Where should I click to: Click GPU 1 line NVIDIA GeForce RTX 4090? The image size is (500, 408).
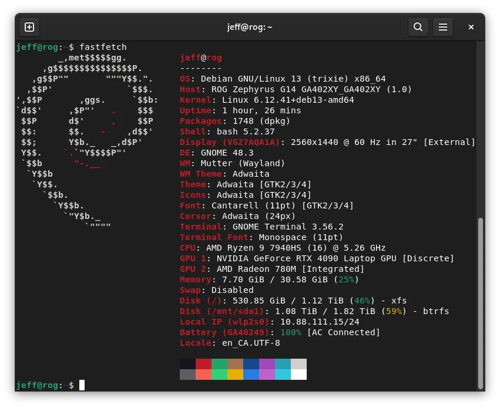tap(317, 258)
